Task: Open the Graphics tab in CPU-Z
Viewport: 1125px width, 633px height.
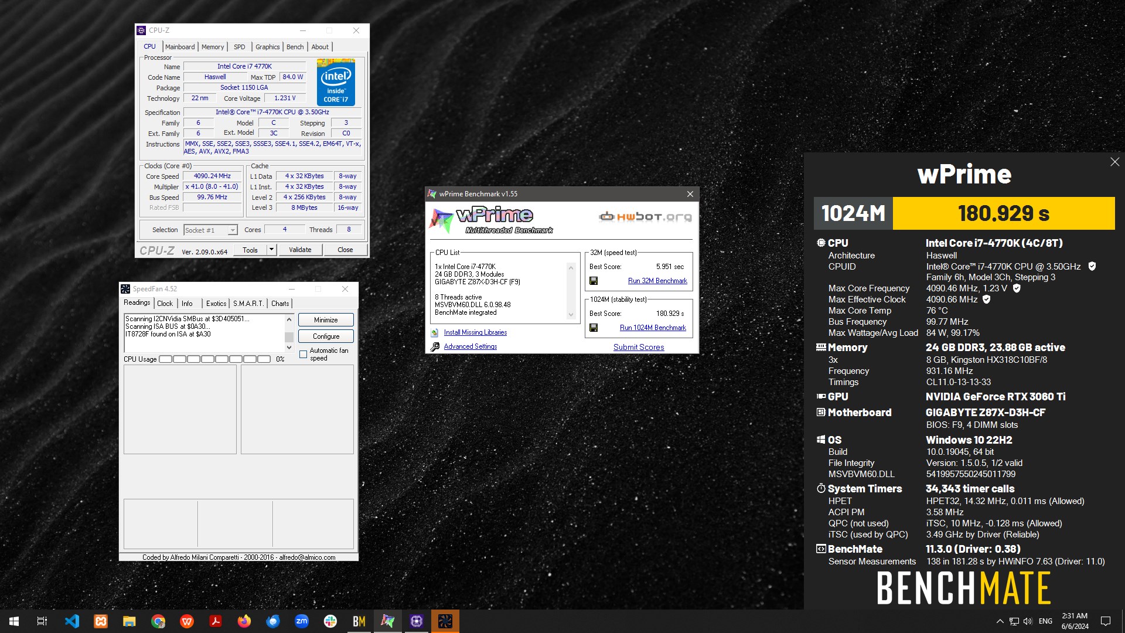Action: click(268, 47)
